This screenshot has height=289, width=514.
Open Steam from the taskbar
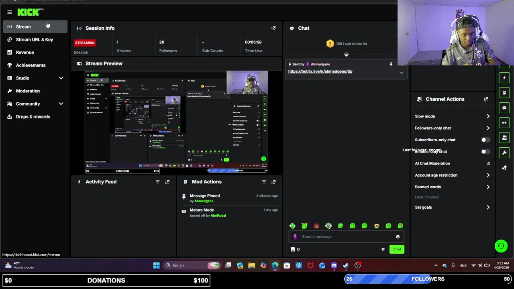point(346,265)
